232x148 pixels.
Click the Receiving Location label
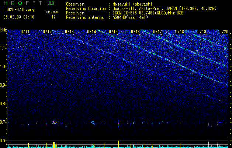click(x=86, y=9)
